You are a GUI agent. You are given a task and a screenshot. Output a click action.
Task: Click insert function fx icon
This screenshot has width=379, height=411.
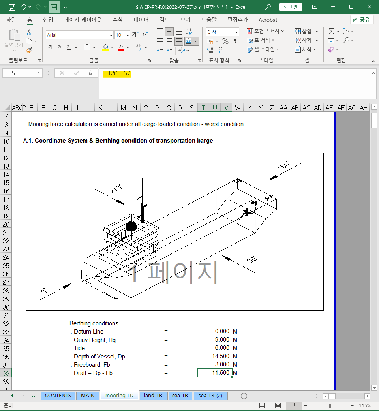90,73
